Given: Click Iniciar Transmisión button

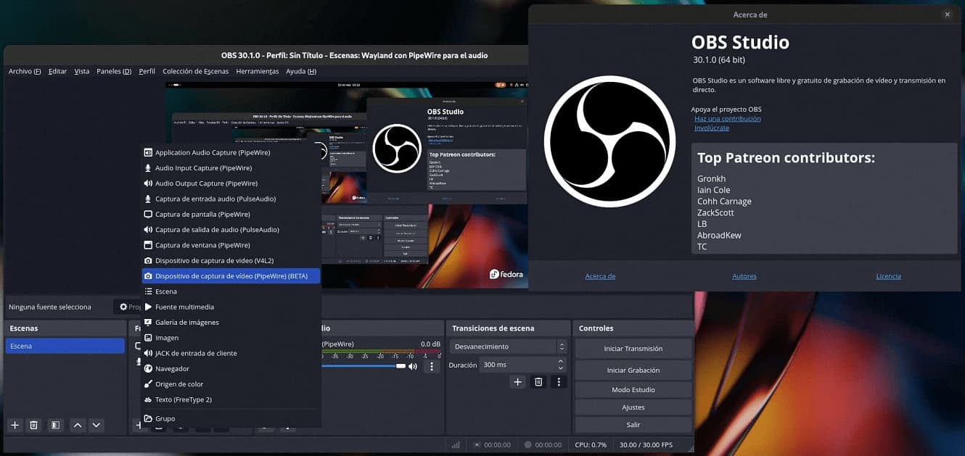Looking at the screenshot, I should coord(633,349).
